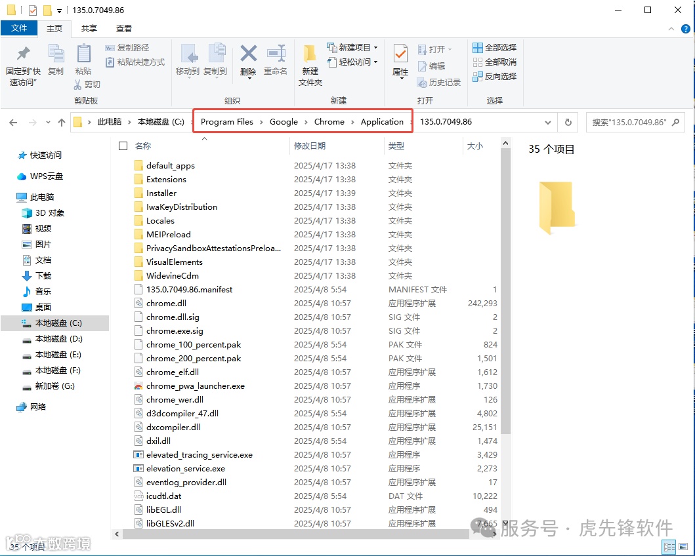Viewport: 695px width, 556px height.
Task: Click the 重命名 icon
Action: click(x=276, y=54)
